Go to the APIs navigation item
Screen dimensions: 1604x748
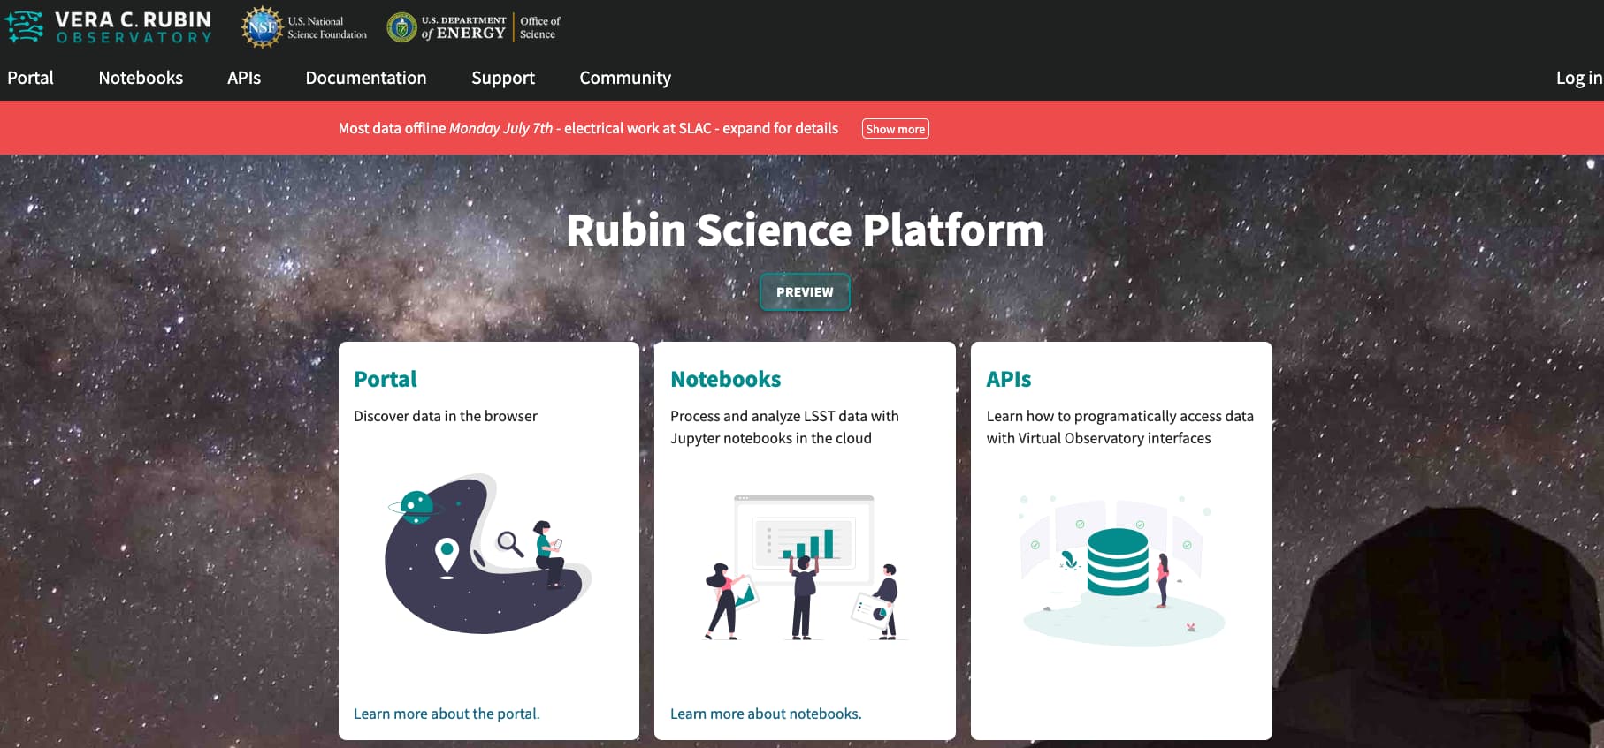click(x=244, y=78)
